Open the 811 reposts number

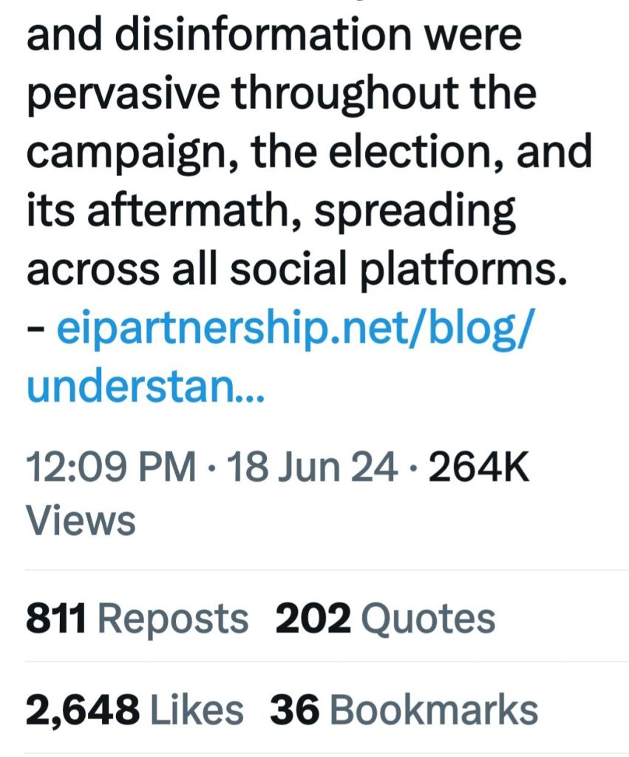click(x=56, y=619)
